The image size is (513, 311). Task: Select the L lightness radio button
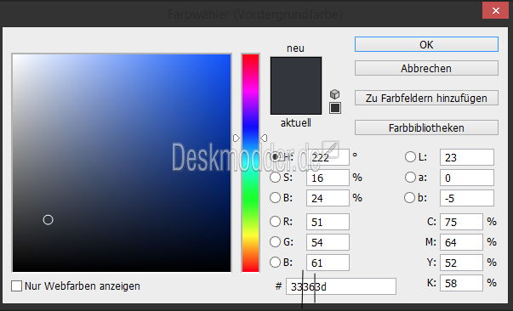point(410,157)
